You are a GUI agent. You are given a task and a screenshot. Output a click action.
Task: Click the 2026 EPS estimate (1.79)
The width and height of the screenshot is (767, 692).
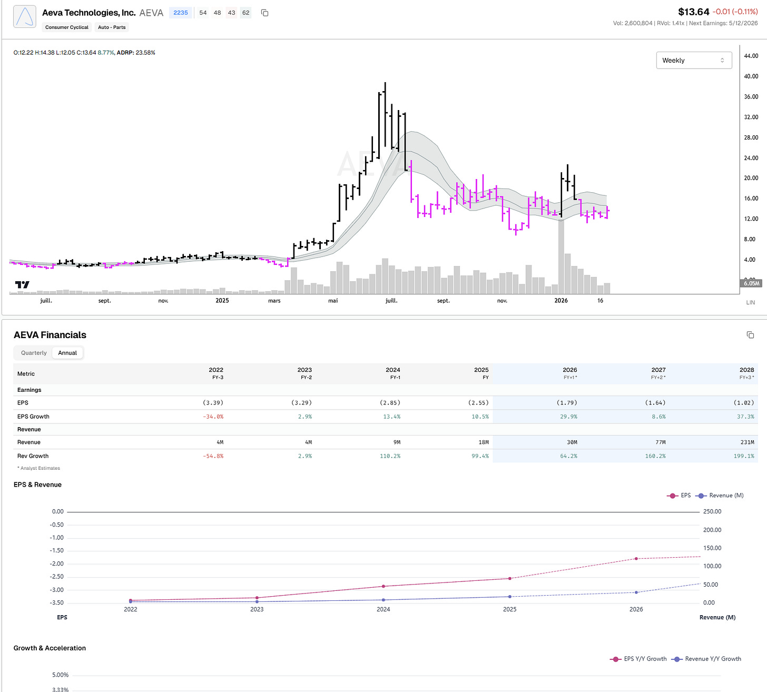567,403
